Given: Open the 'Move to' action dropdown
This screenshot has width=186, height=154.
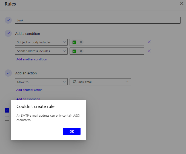Looking at the screenshot, I should point(41,82).
